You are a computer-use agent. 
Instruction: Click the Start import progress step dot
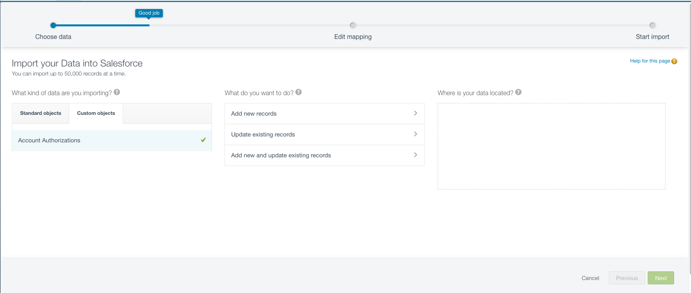(x=652, y=26)
